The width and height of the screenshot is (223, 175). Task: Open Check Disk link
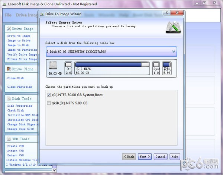(16, 110)
